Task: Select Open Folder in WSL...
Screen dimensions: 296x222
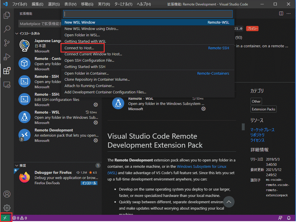Action: 148,35
